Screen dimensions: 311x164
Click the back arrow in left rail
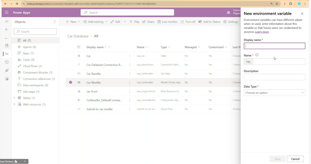pos(7,29)
